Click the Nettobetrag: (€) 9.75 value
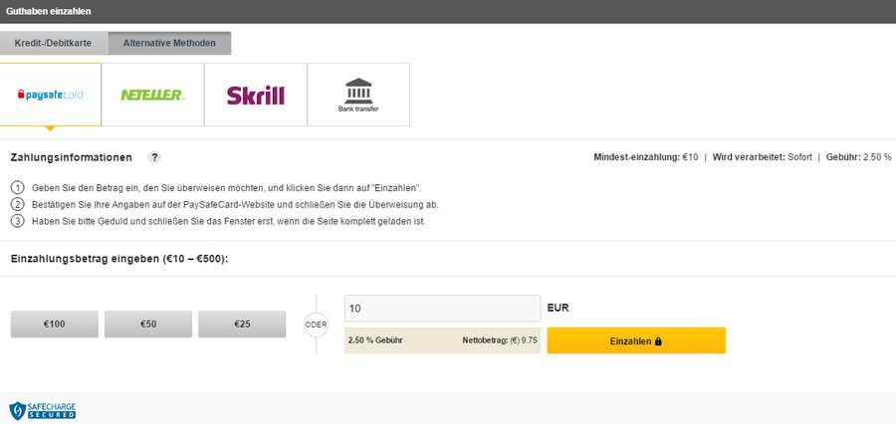 (500, 340)
